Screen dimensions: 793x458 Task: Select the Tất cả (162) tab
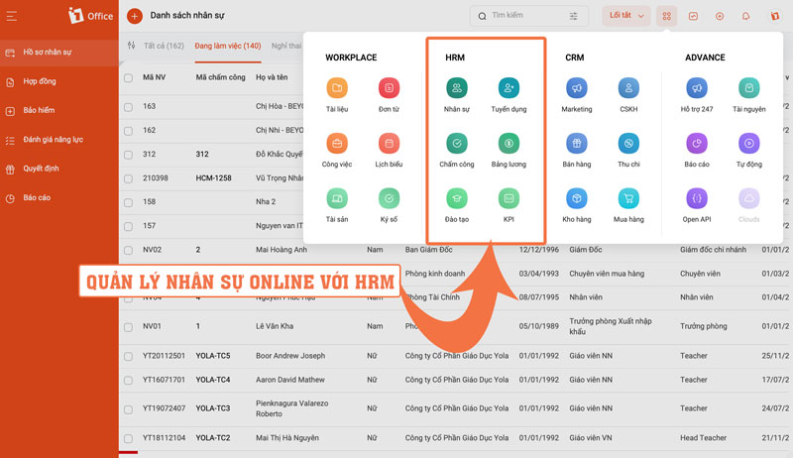point(164,46)
